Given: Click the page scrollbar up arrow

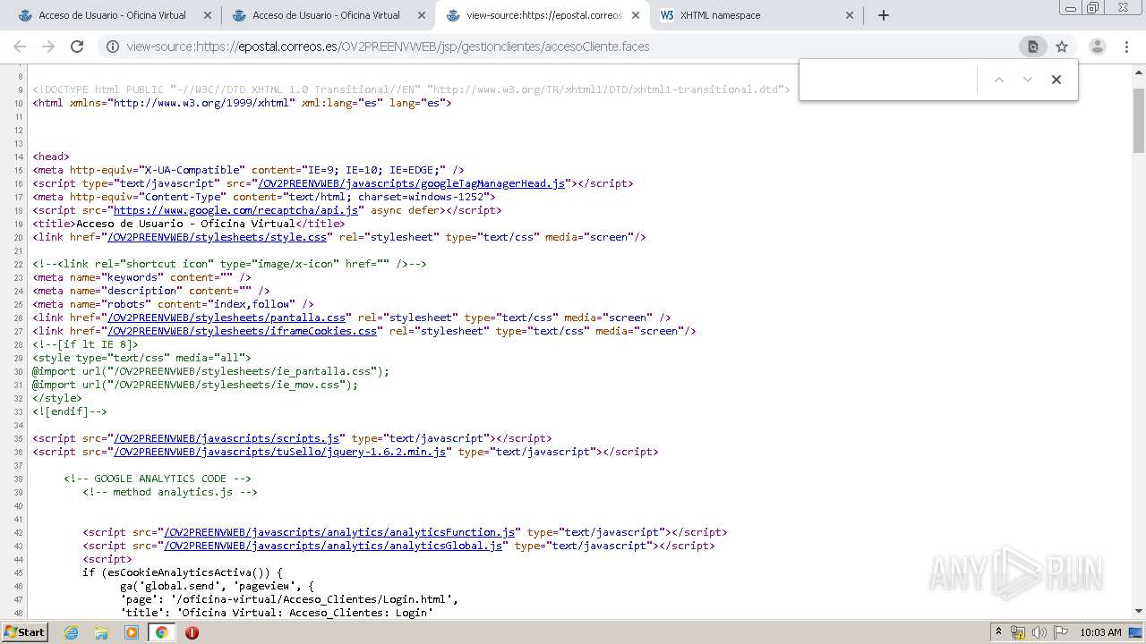Looking at the screenshot, I should (x=1139, y=71).
